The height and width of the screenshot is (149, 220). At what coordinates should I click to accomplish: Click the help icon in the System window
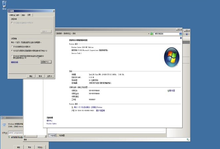181,38
